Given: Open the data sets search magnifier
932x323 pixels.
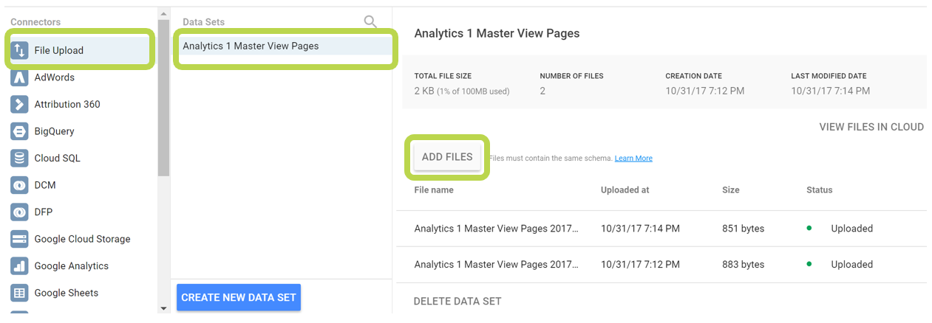Looking at the screenshot, I should click(370, 21).
